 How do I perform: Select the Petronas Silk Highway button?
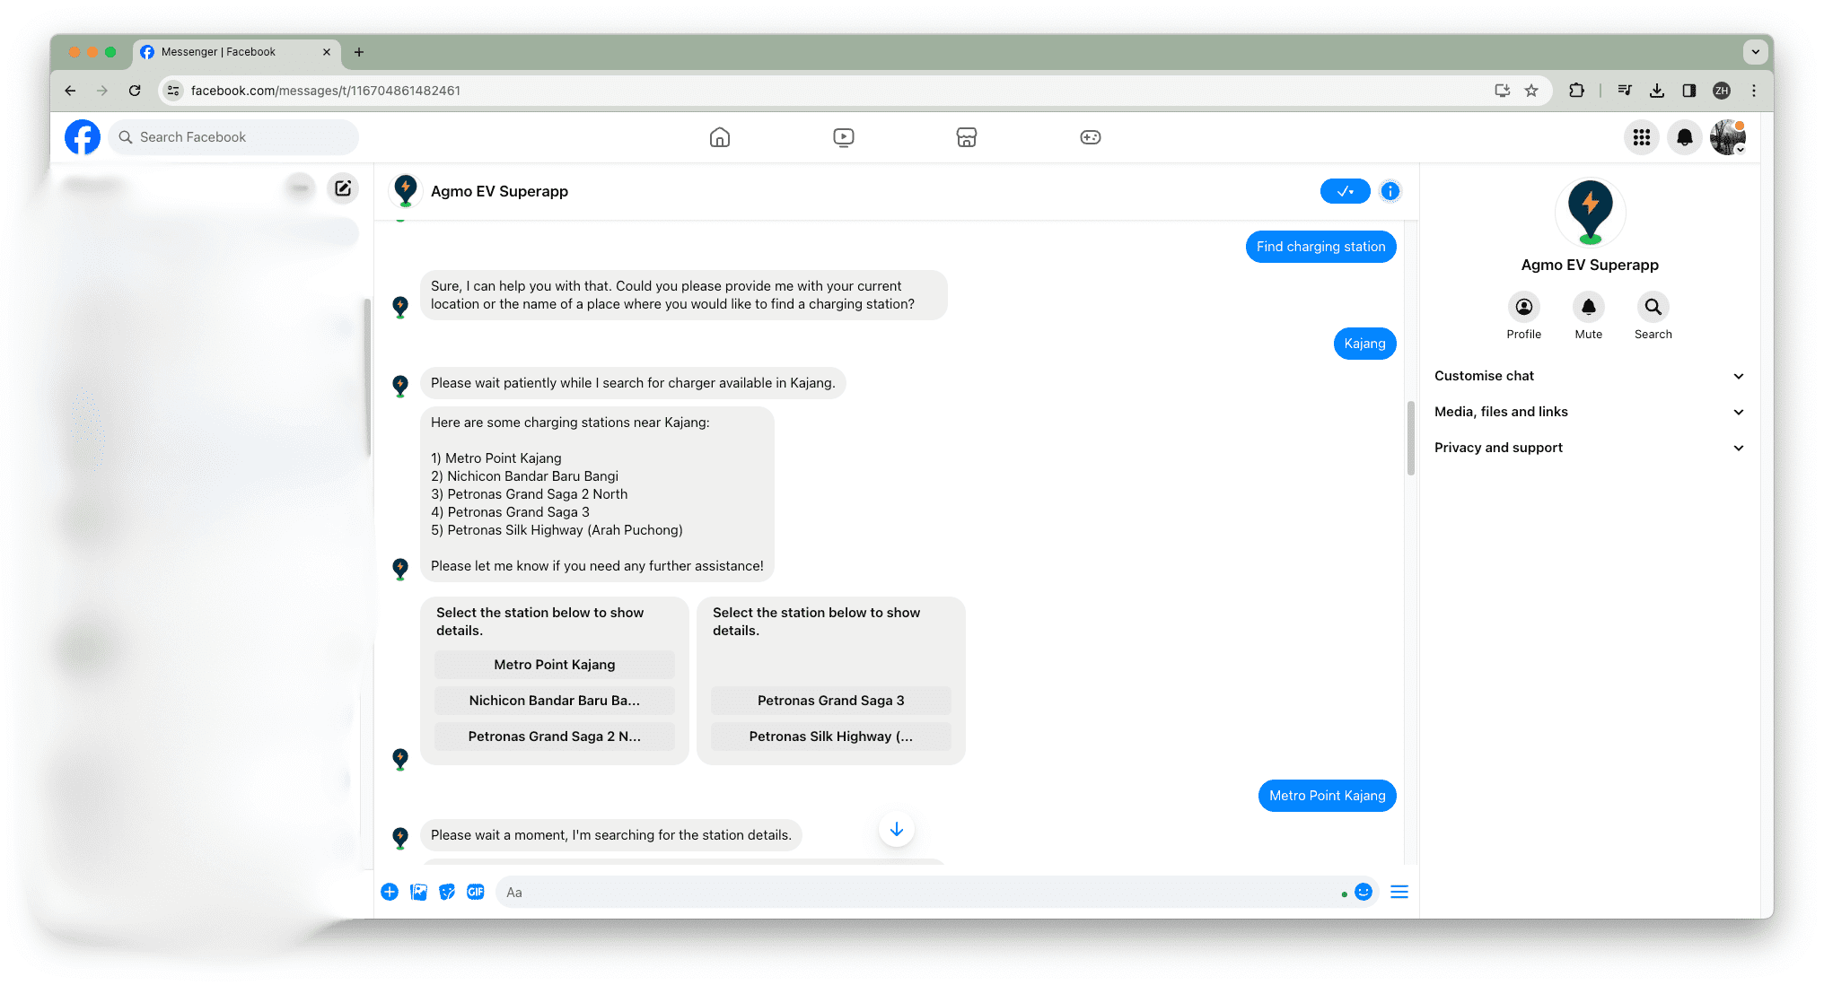(x=831, y=737)
